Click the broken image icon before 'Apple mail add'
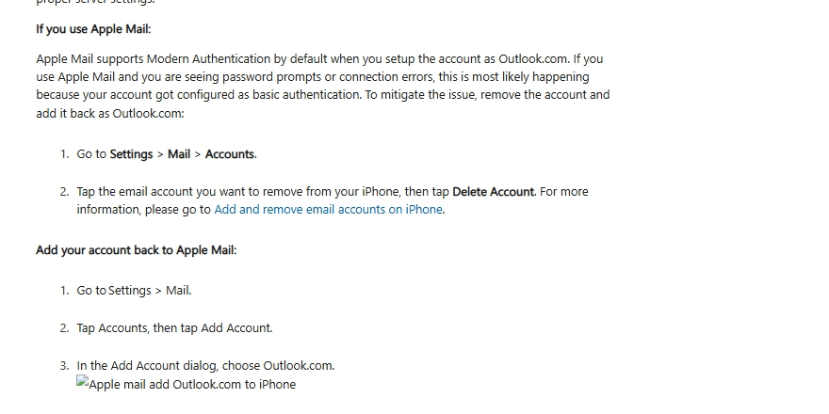The image size is (829, 414). click(82, 382)
